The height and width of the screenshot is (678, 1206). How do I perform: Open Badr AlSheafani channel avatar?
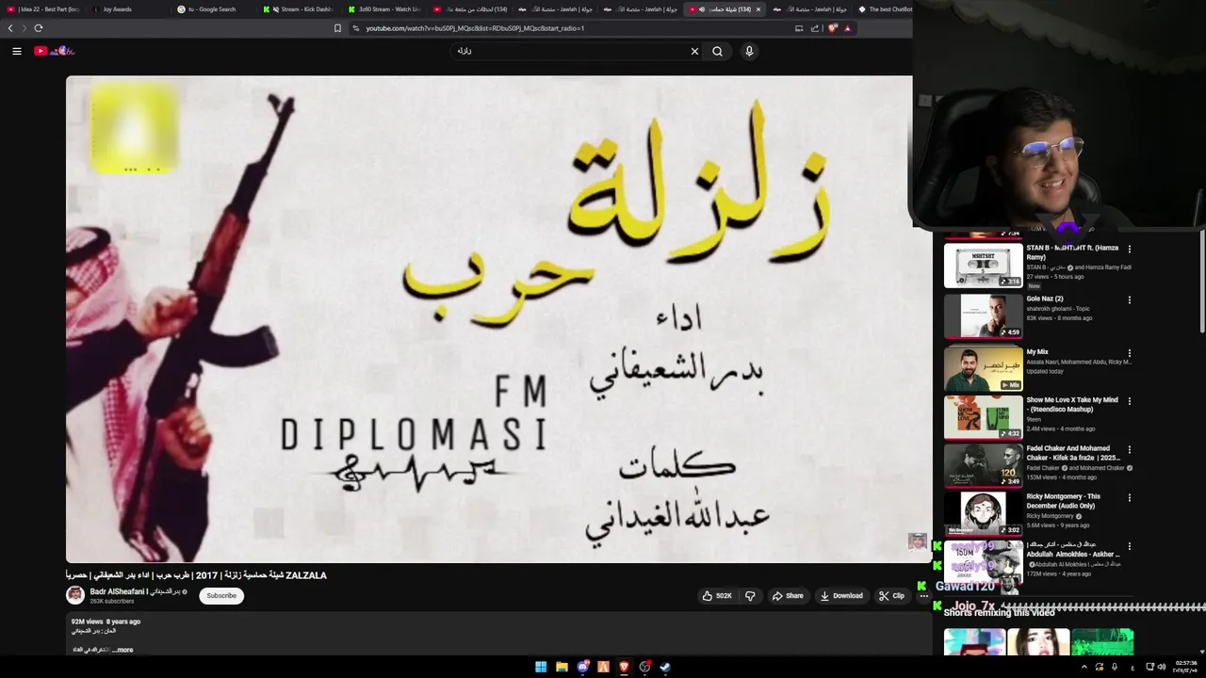74,595
